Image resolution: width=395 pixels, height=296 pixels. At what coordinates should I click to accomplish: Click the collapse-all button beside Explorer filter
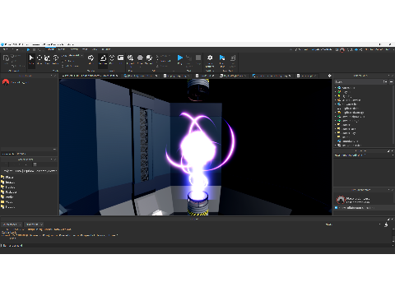pyautogui.click(x=391, y=81)
